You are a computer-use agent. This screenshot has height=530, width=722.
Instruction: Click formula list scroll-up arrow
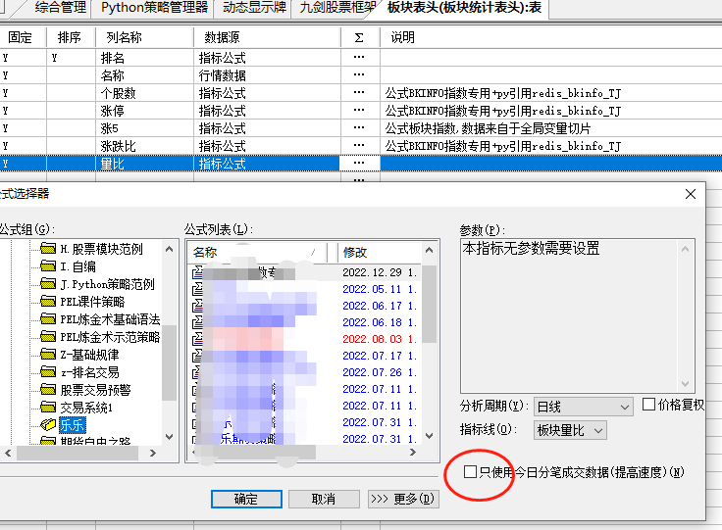click(429, 250)
